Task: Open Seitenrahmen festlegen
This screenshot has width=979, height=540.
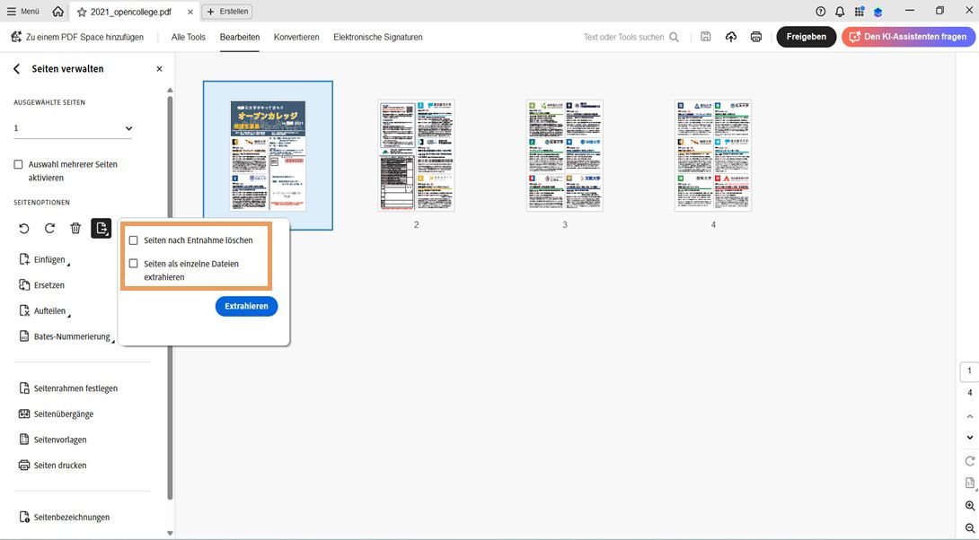Action: [x=68, y=388]
